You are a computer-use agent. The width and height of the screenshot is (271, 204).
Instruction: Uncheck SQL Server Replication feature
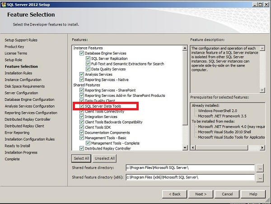[88, 59]
